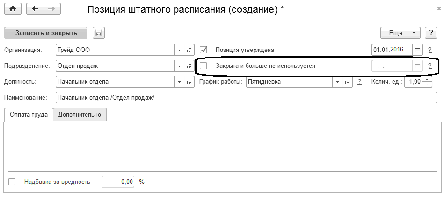
Task: Open calendar for the 01.01.2016 date
Action: tap(417, 50)
